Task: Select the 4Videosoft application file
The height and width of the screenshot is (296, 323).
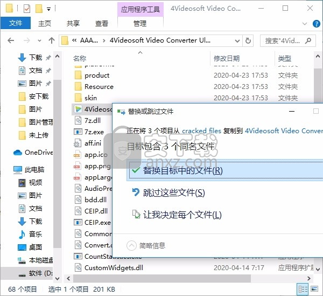Action: (x=93, y=109)
